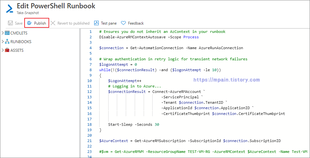Click line number 23 in gutter
Image resolution: width=310 pixels, height=158 pixels.
click(89, 152)
